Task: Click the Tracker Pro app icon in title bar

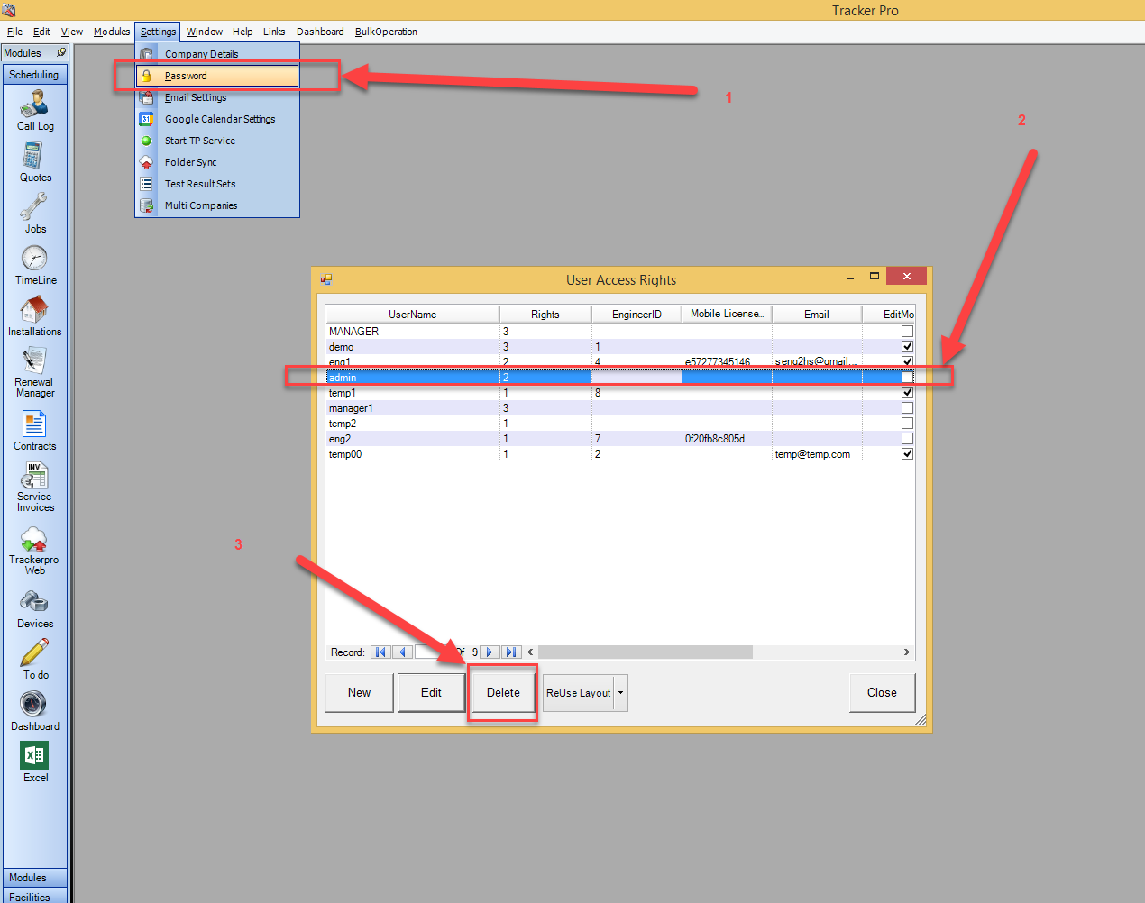Action: pyautogui.click(x=9, y=10)
